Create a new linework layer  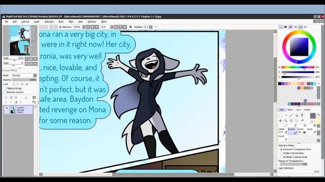coord(11,98)
